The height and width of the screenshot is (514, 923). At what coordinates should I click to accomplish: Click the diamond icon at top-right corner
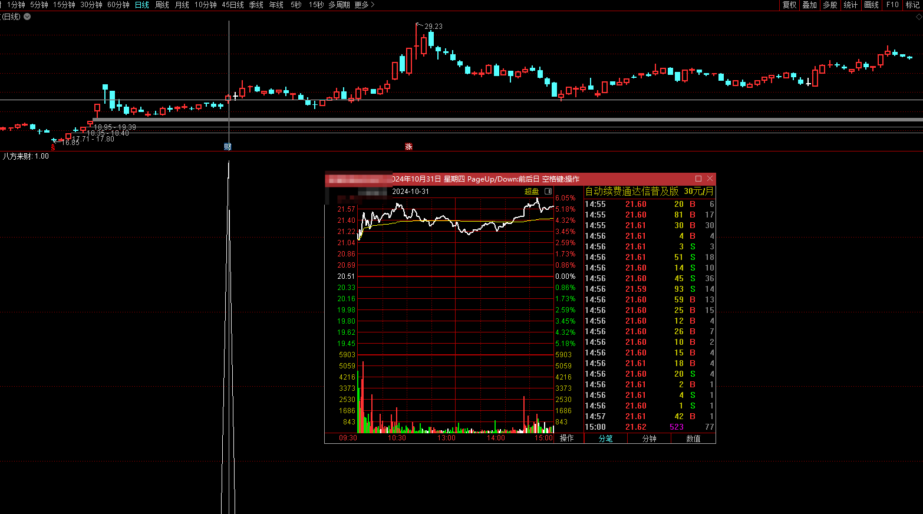pos(918,17)
